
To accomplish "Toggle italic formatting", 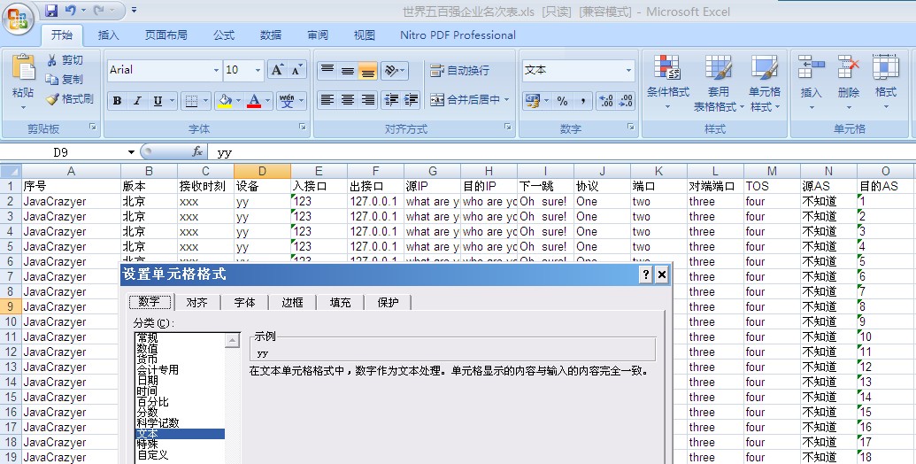I will [137, 101].
